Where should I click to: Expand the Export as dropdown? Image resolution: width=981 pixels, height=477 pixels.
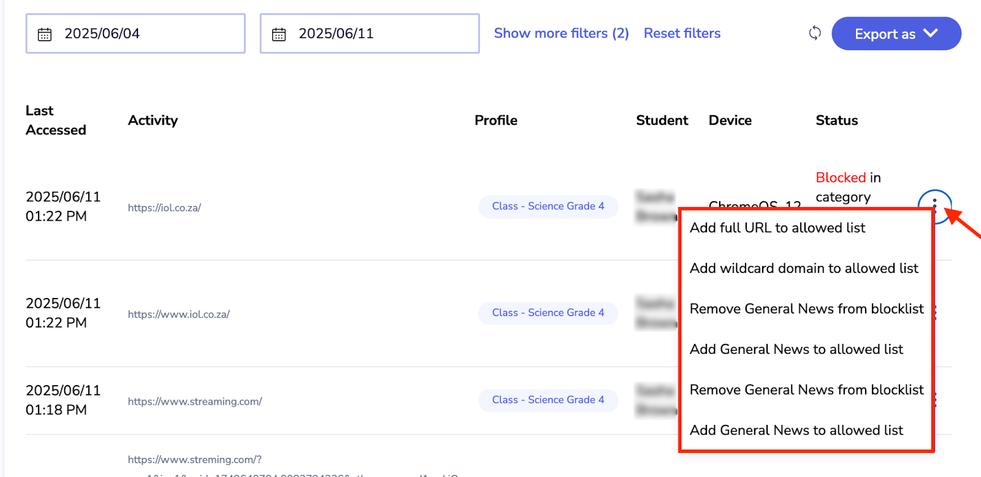(x=896, y=34)
